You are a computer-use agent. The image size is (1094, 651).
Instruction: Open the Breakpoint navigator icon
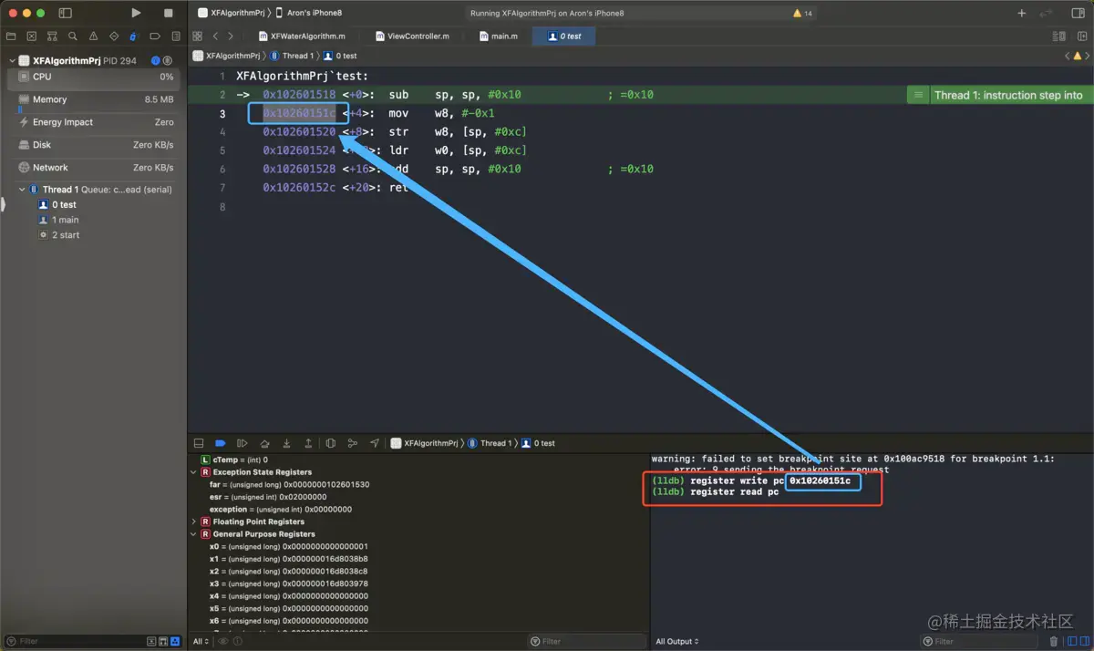(x=154, y=36)
